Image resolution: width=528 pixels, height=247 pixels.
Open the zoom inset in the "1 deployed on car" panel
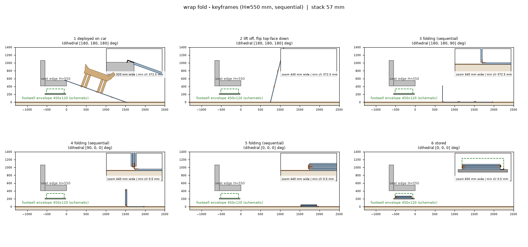[x=134, y=62]
